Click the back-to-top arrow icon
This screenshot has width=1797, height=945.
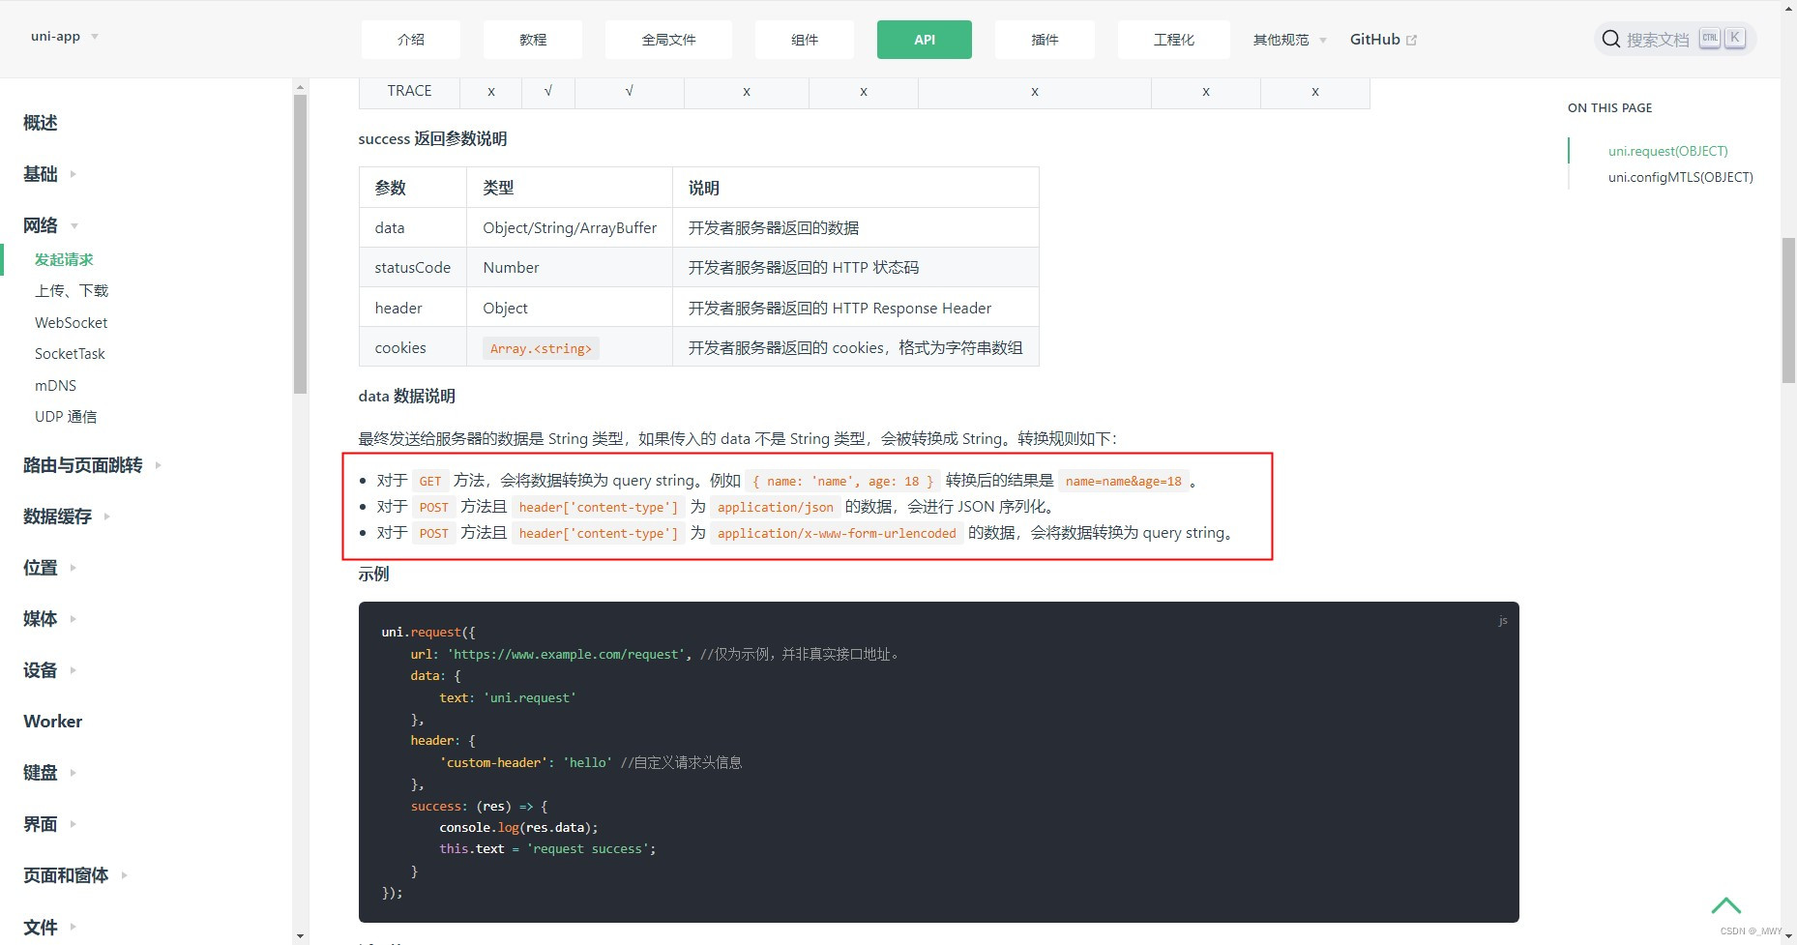click(1726, 905)
